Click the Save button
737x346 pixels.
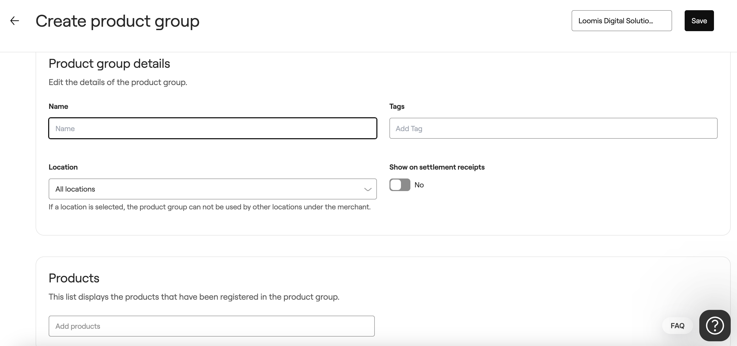[x=699, y=21]
